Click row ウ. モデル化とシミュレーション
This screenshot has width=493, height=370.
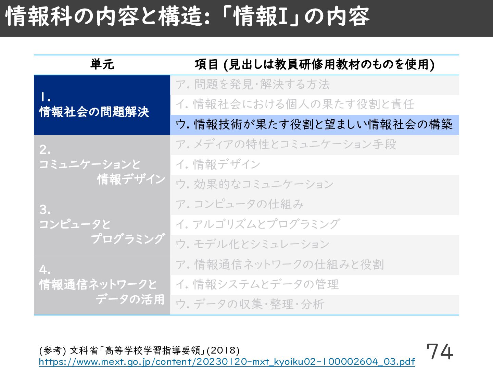[x=315, y=245]
